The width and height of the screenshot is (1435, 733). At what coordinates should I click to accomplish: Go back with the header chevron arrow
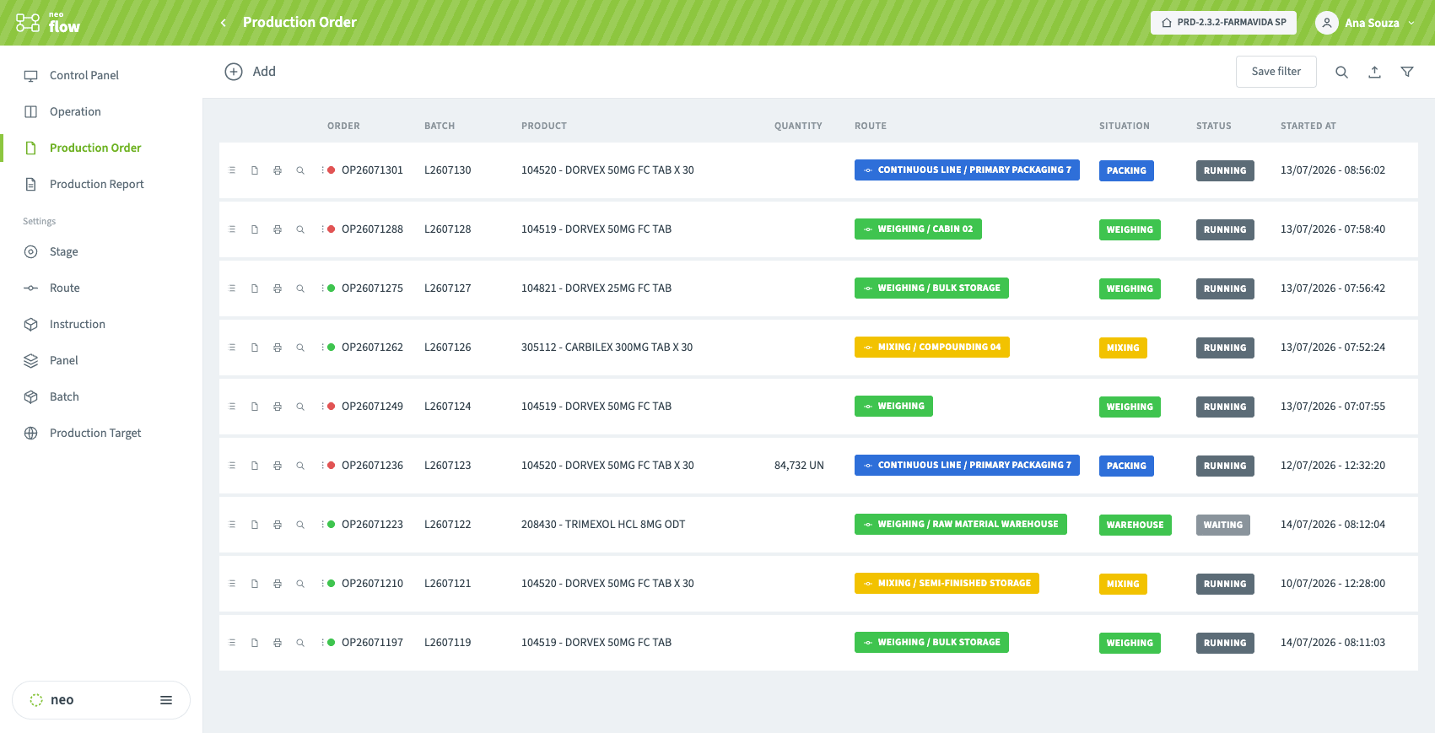pos(224,23)
